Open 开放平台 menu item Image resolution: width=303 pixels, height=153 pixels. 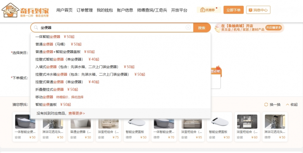click(179, 10)
